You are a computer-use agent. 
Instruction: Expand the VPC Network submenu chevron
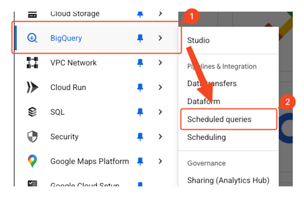pos(160,63)
